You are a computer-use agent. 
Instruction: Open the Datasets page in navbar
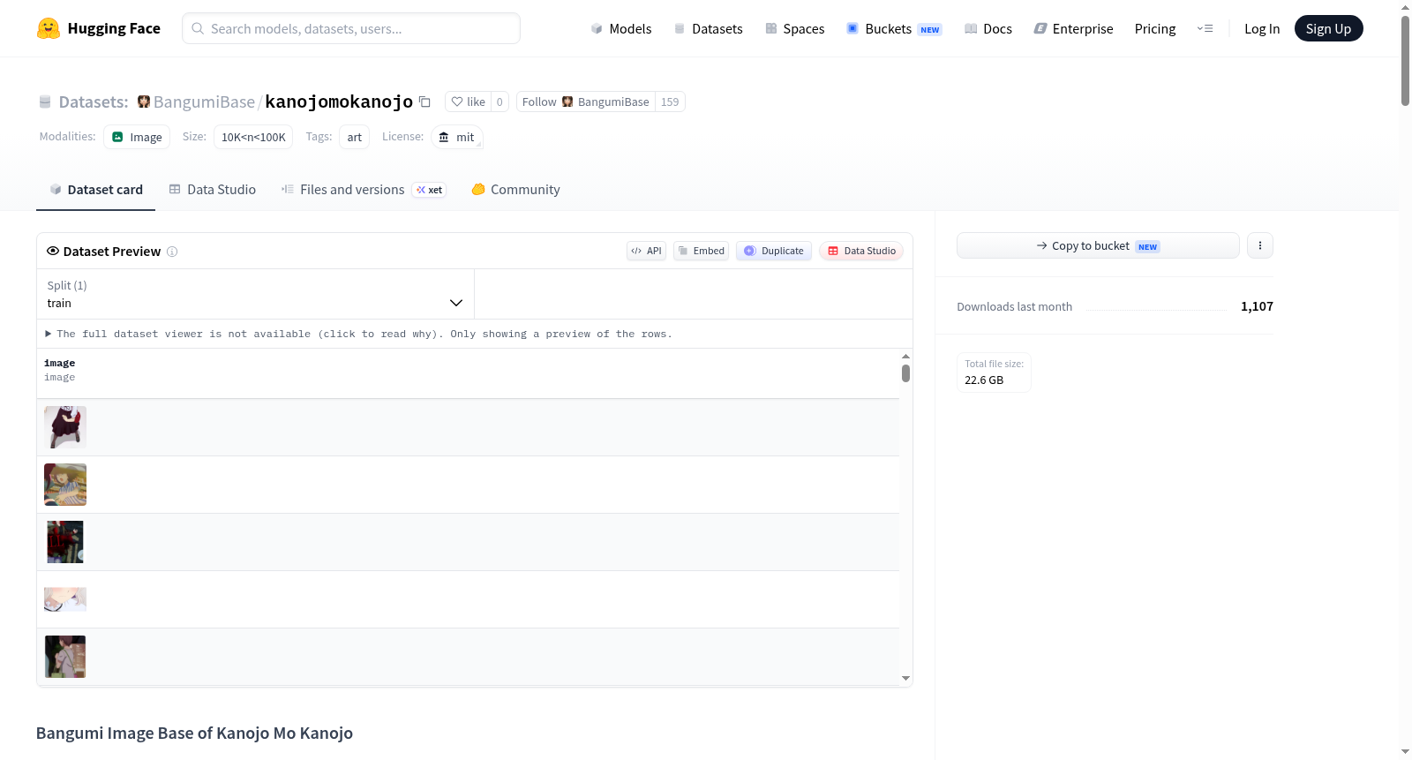click(708, 28)
